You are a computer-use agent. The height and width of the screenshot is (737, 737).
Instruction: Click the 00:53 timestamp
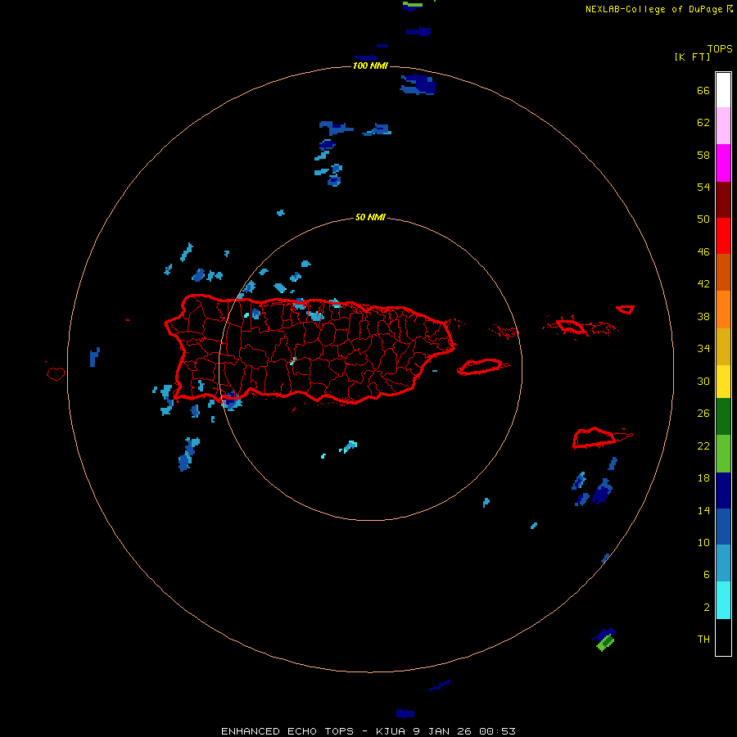click(497, 731)
